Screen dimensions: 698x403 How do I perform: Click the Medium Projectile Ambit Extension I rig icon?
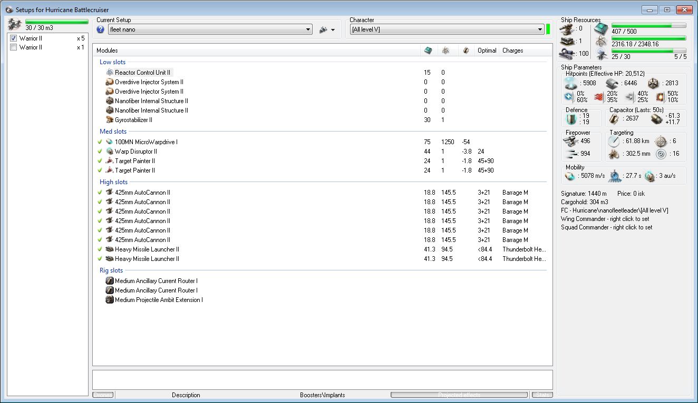click(x=110, y=300)
